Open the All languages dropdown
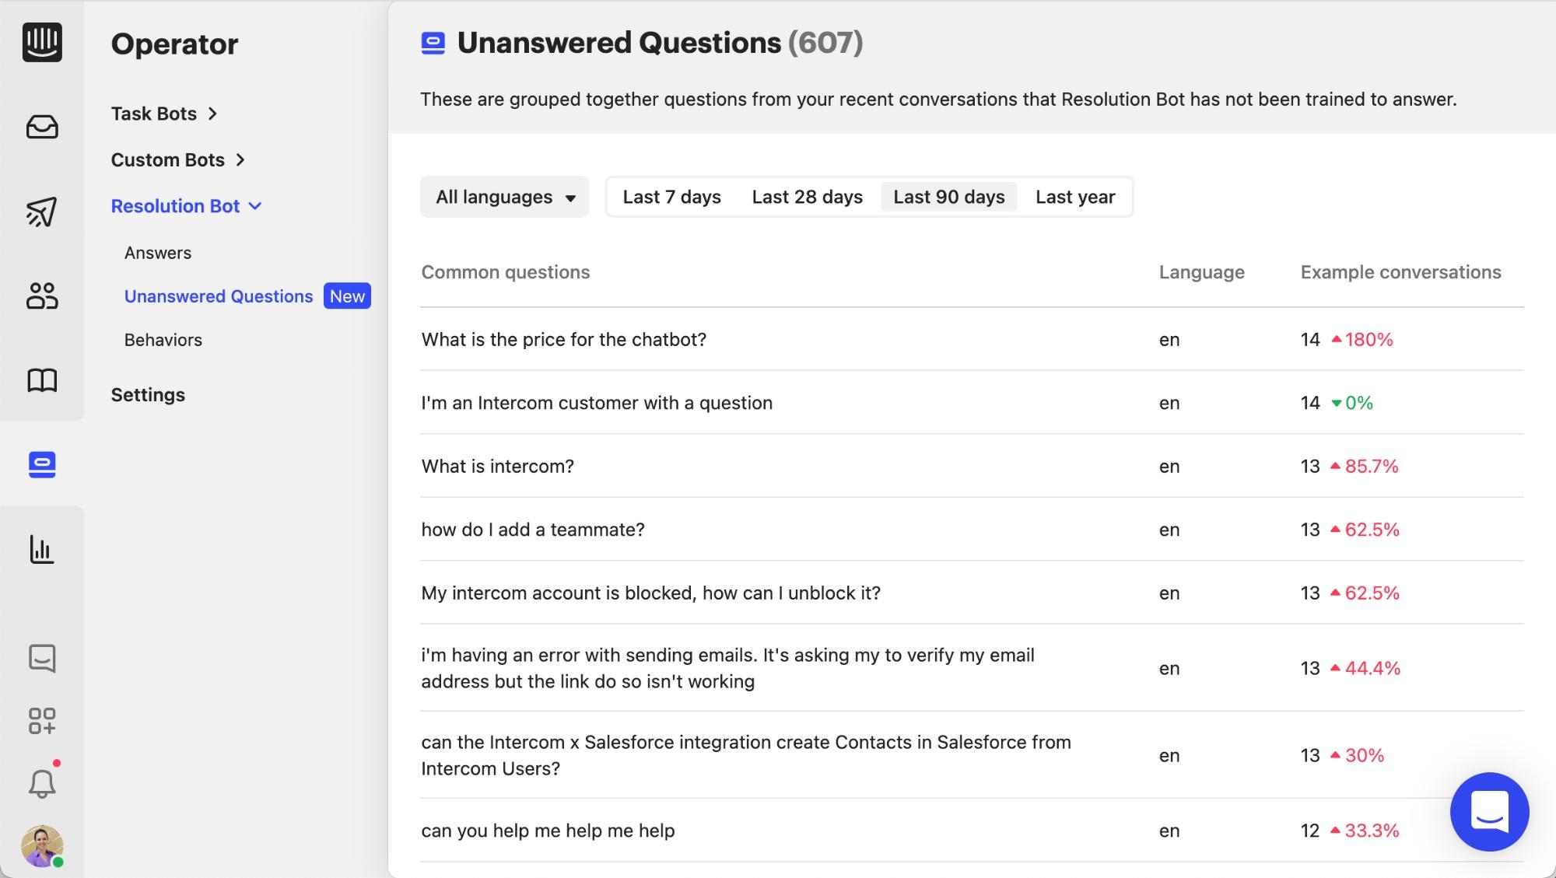1556x878 pixels. pos(505,197)
